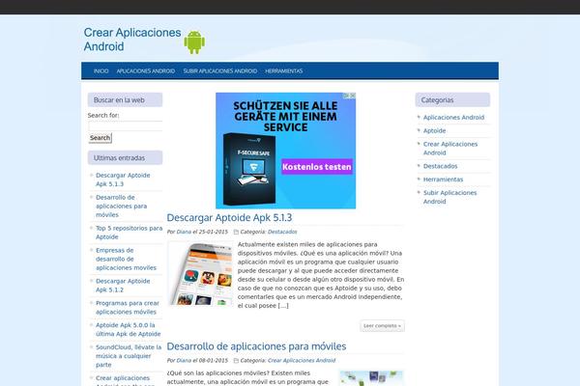
Task: Open sidebar entry Descargar Aptoide Apk 5.1.3
Action: point(123,179)
